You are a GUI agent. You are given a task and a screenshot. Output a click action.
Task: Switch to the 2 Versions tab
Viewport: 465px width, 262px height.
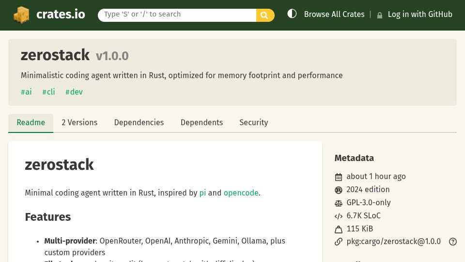click(79, 122)
